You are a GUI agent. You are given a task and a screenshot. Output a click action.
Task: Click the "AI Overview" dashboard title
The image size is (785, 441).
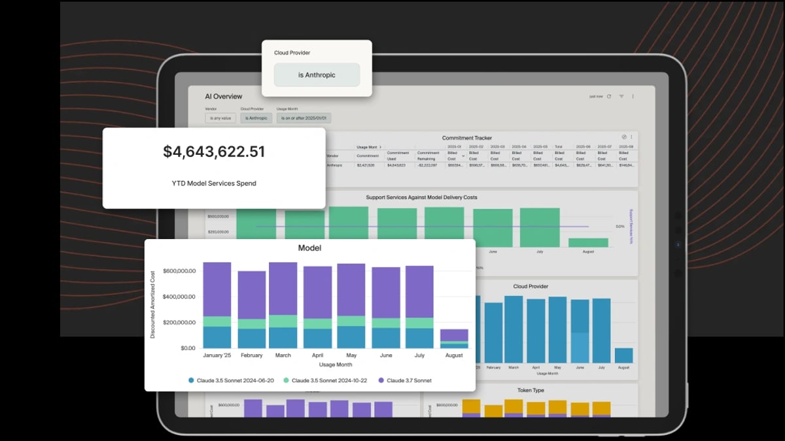(223, 97)
